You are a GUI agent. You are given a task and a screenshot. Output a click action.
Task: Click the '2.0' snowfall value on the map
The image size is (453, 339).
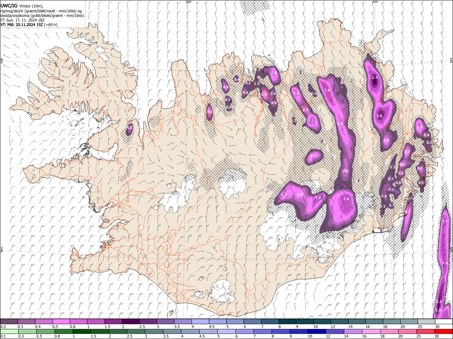tap(380, 116)
